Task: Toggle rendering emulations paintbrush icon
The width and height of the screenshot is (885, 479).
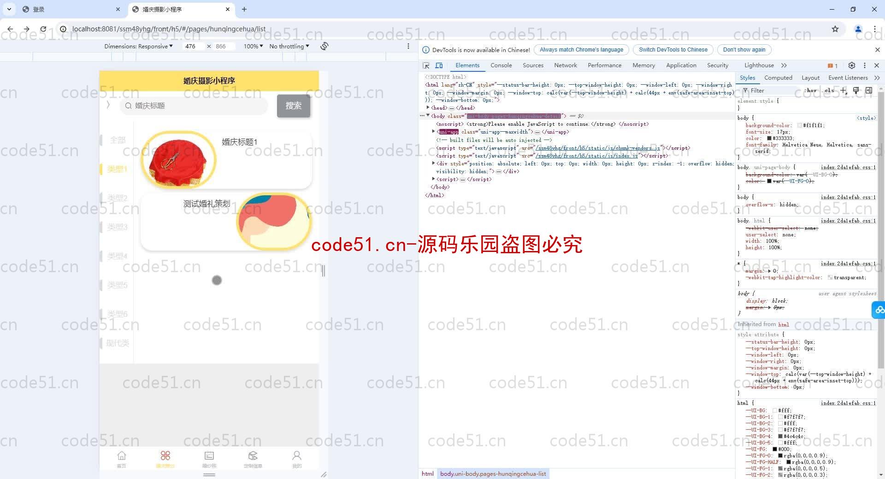Action: tap(856, 90)
